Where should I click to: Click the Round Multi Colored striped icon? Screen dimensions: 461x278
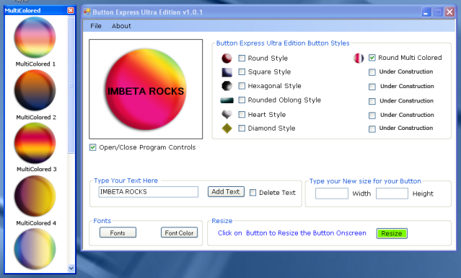(x=359, y=58)
